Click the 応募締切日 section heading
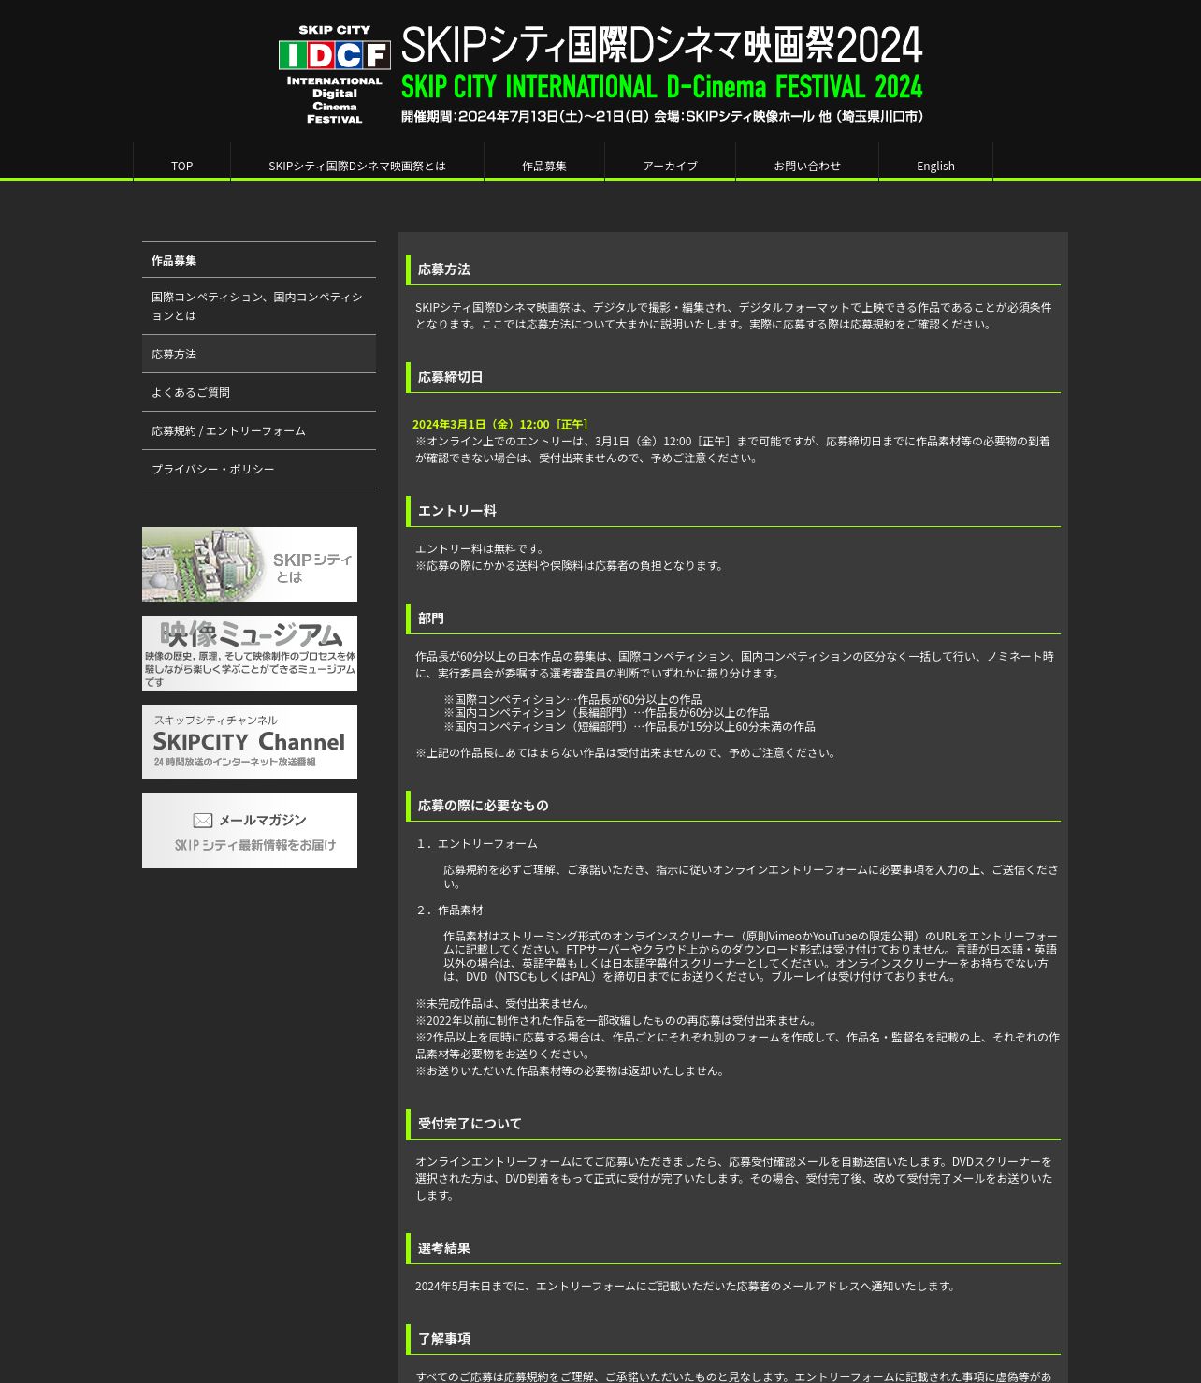 pyautogui.click(x=451, y=377)
